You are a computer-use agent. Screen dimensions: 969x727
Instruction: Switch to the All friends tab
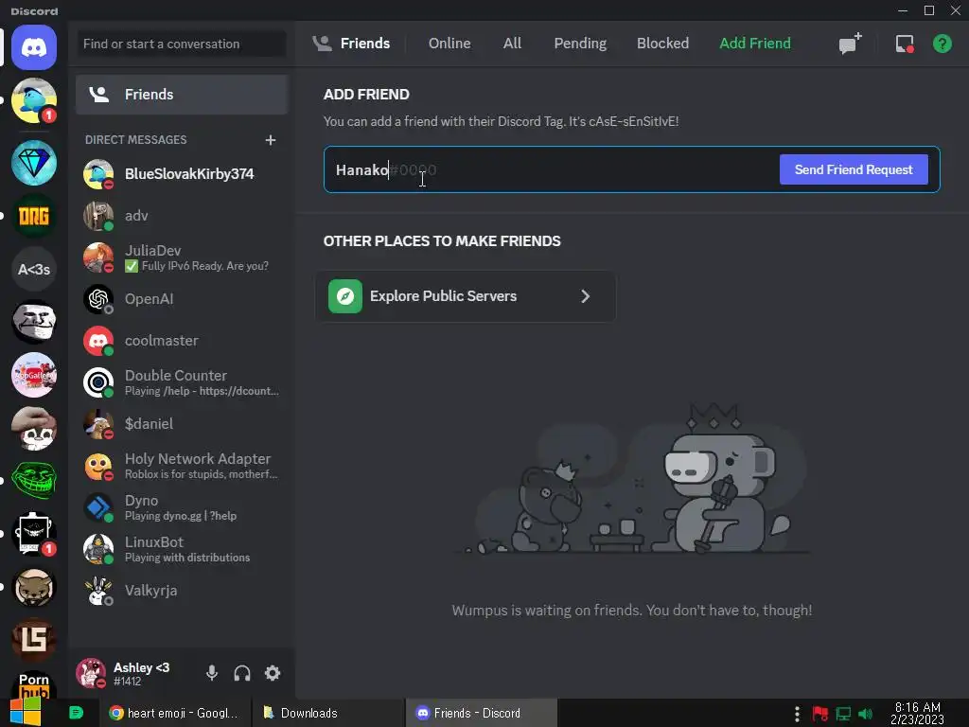click(x=512, y=44)
